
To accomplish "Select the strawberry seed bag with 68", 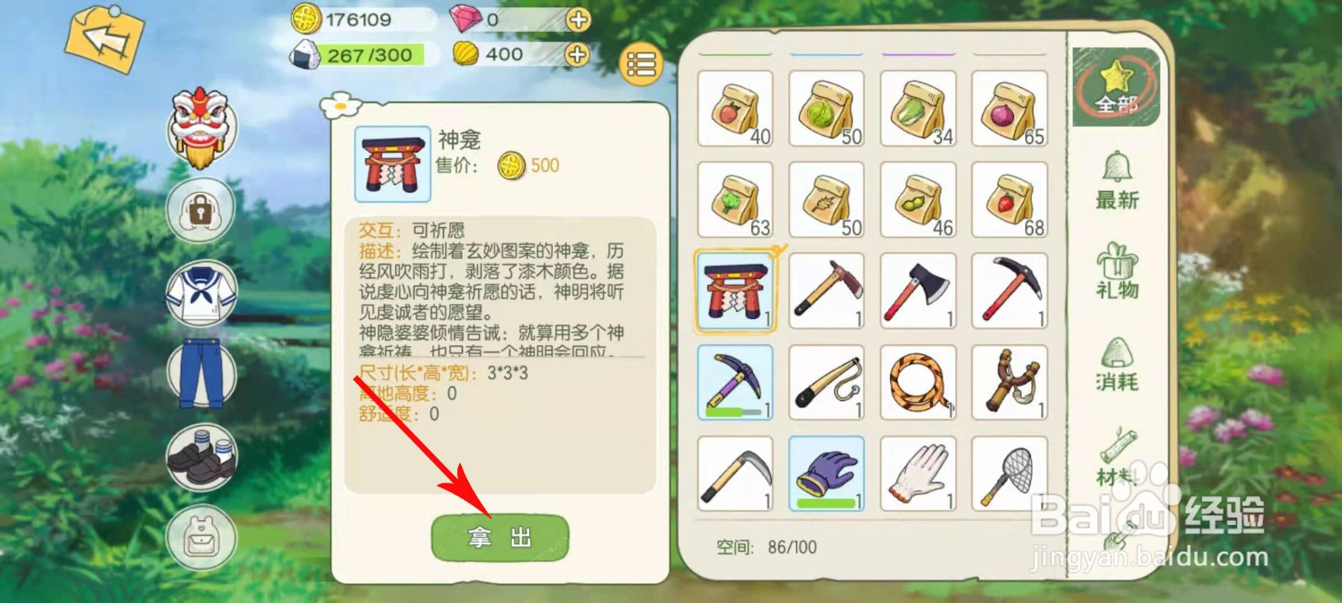I will (1010, 200).
